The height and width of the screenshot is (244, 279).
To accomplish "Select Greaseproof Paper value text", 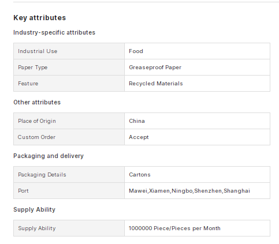I will click(x=155, y=67).
